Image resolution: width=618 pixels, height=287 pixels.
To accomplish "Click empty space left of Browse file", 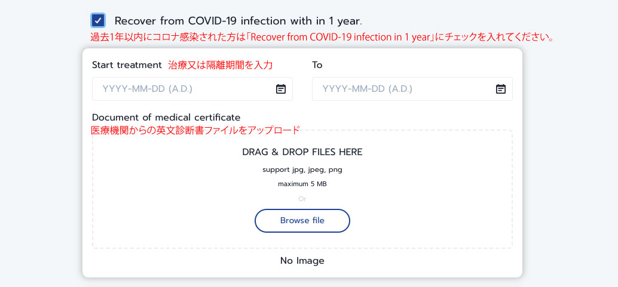I will pos(173,221).
